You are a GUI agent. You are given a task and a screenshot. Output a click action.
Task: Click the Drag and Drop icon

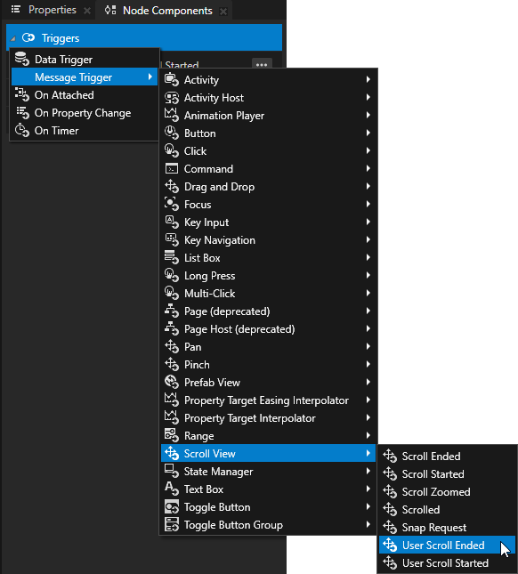(x=171, y=186)
